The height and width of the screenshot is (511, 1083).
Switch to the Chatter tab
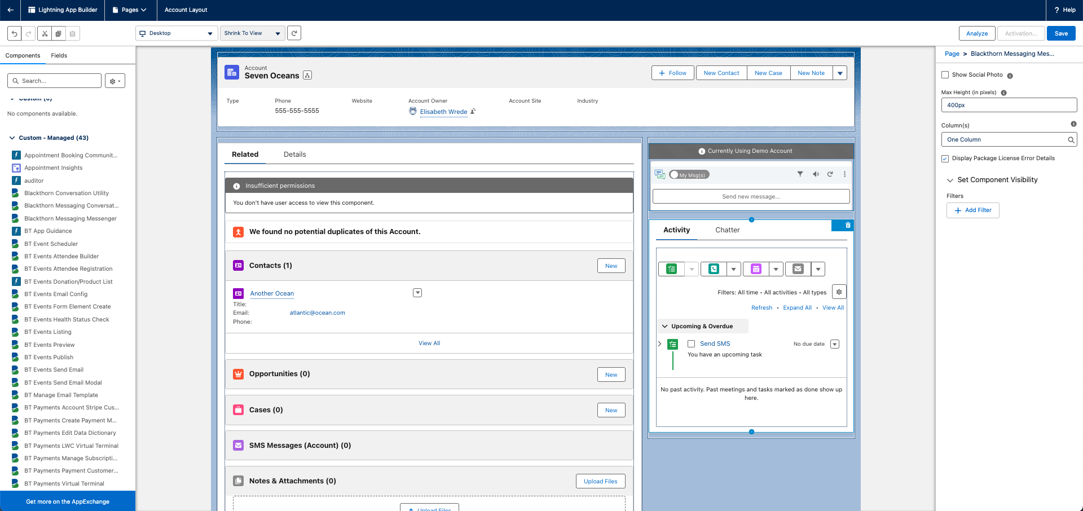(x=728, y=230)
